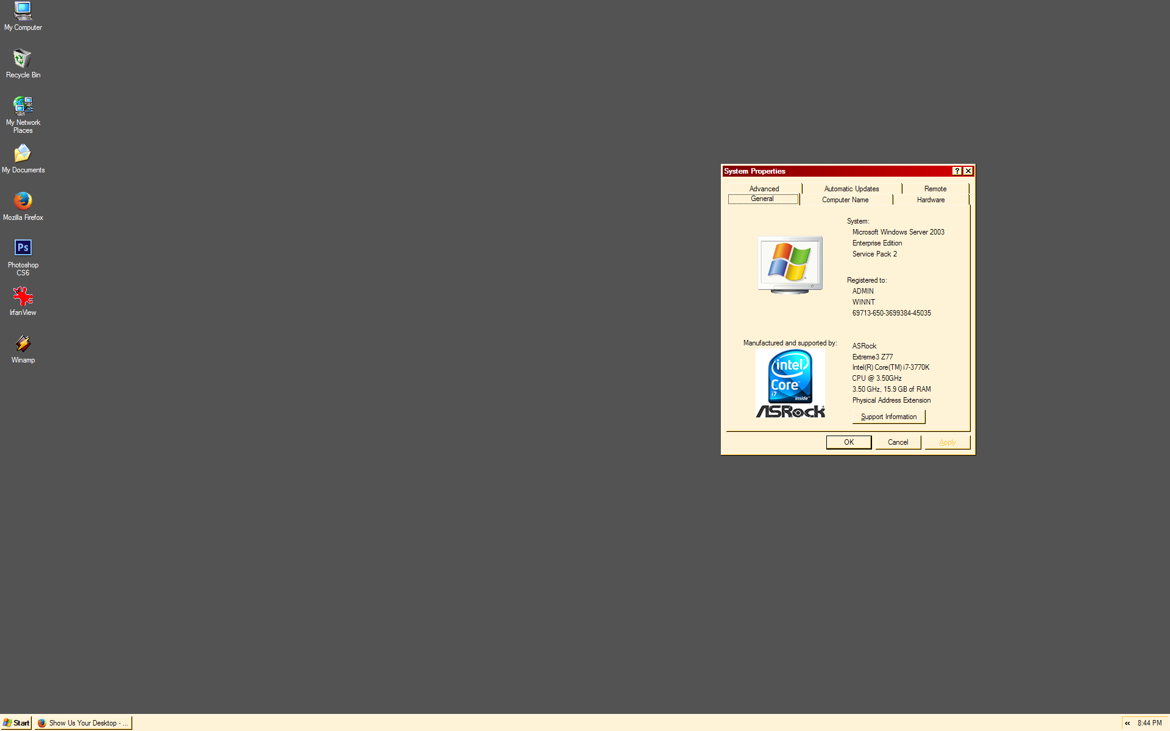Click the WINNT organization text

point(863,302)
